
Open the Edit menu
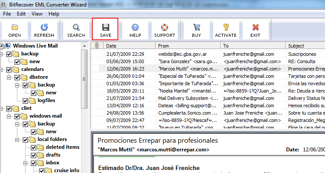21,14
